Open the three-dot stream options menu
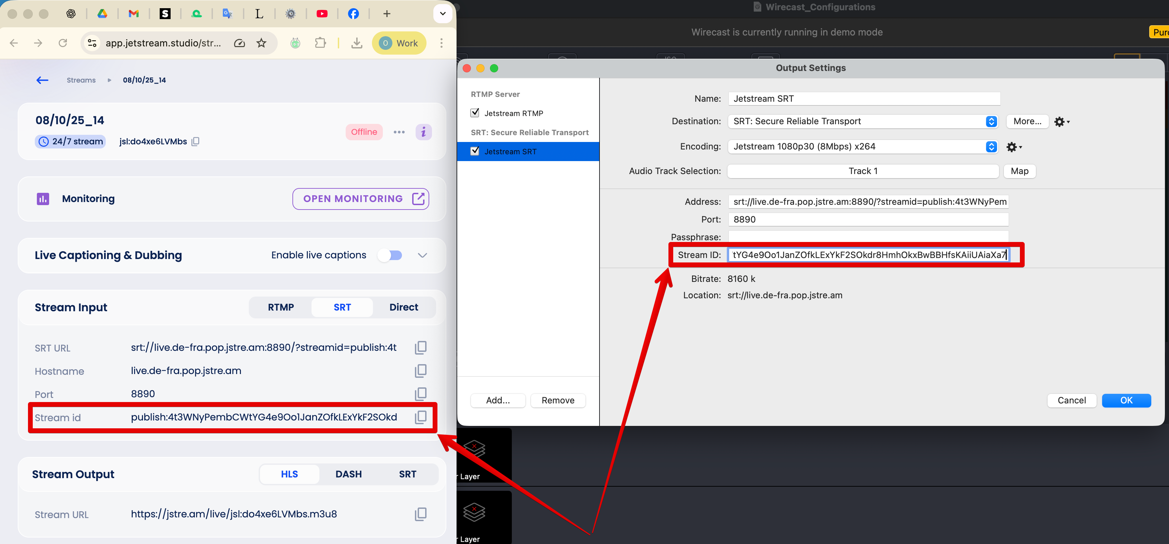 399,132
